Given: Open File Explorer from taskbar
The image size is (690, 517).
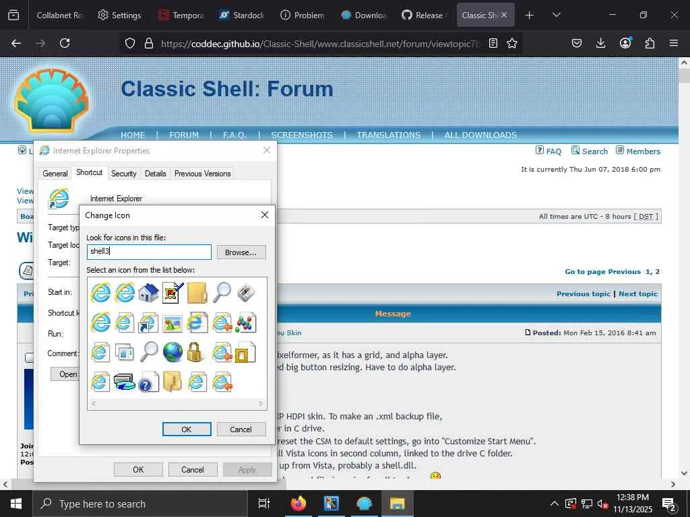Looking at the screenshot, I should click(397, 504).
